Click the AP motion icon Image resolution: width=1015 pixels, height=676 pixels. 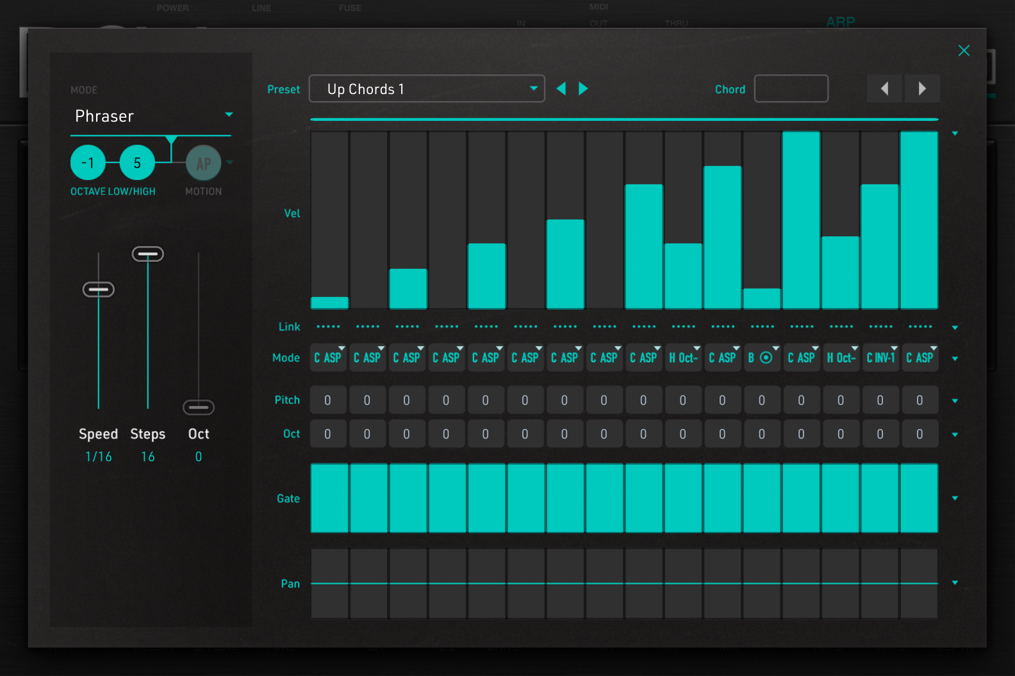(x=203, y=164)
